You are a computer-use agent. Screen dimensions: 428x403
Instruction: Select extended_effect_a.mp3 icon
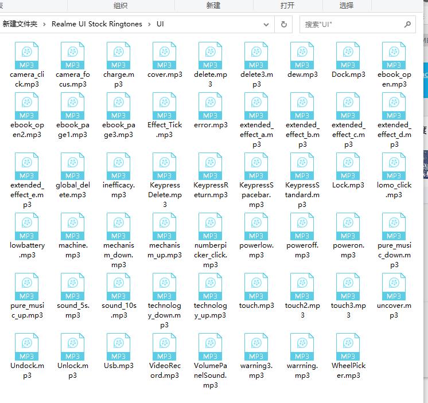(256, 106)
